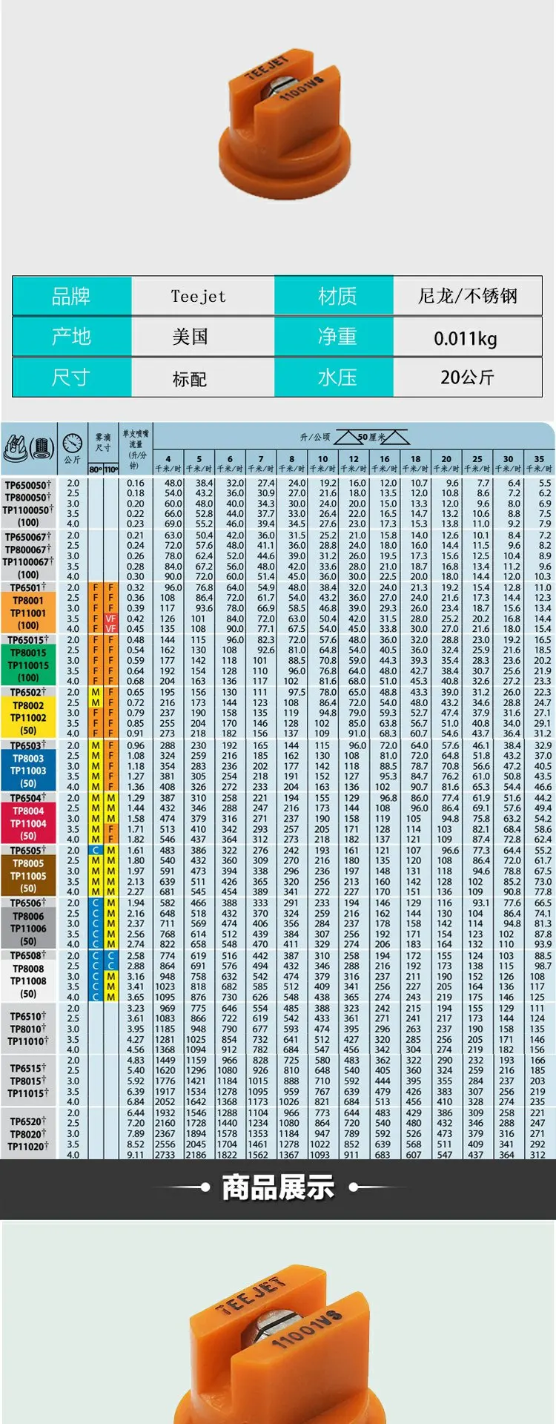Click the TP11020 row label

(28, 1147)
